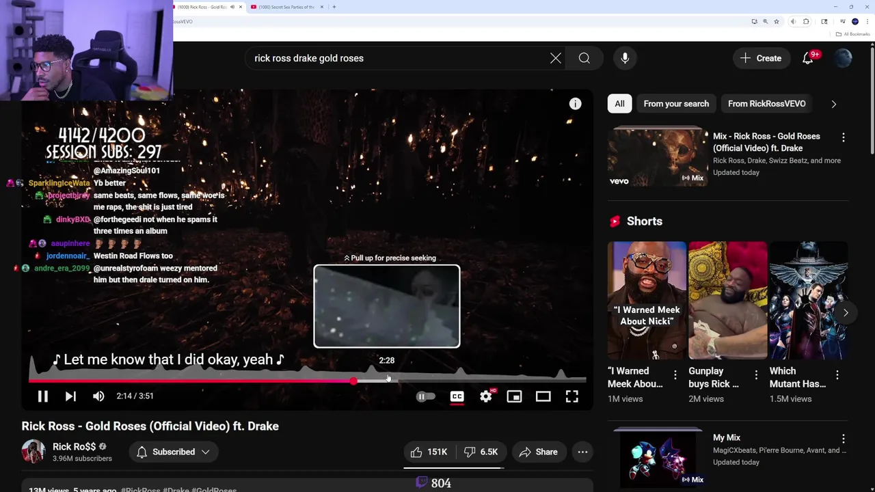
Task: Open browser extensions puzzle icon
Action: tap(805, 21)
